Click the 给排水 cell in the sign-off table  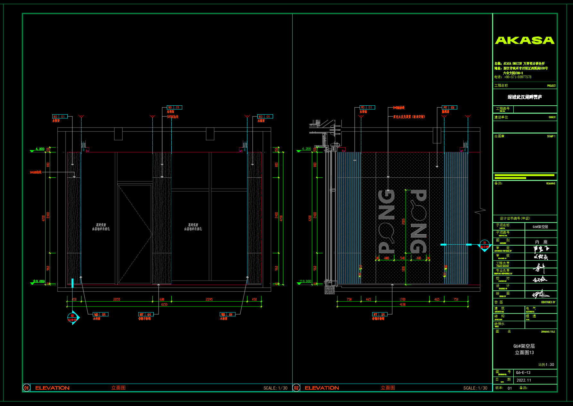pyautogui.click(x=509, y=325)
